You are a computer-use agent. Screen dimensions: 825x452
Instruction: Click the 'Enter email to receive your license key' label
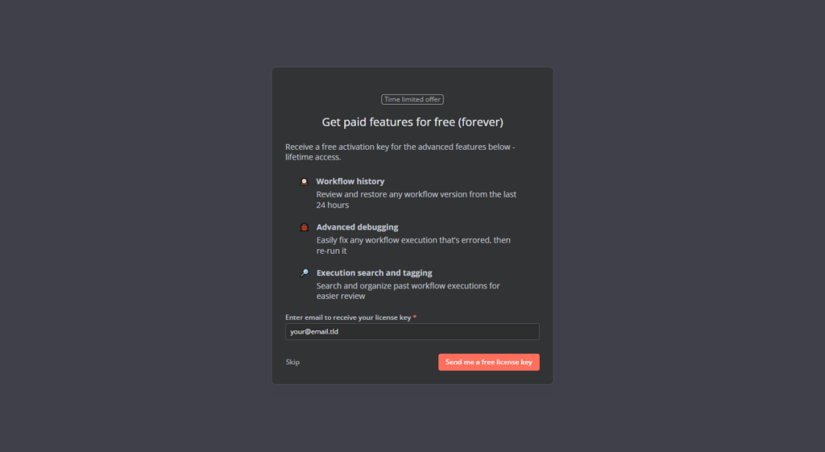[x=348, y=317]
